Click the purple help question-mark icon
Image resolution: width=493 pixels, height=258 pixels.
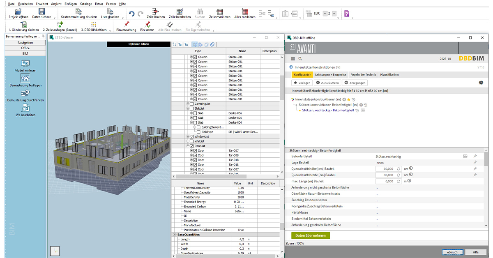(x=347, y=14)
